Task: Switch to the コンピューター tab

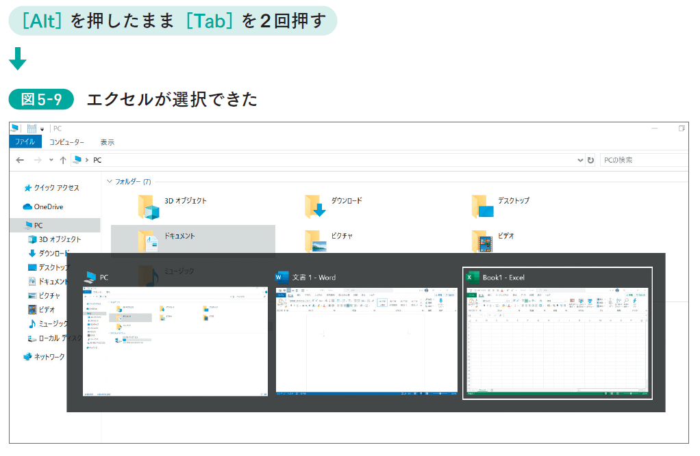Action: click(66, 142)
